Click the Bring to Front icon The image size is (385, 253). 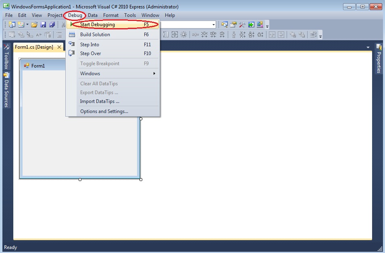click(x=293, y=35)
